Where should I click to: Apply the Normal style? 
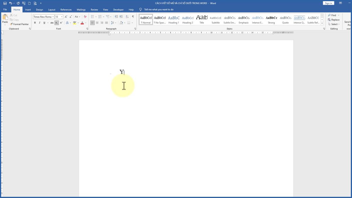coord(146,20)
